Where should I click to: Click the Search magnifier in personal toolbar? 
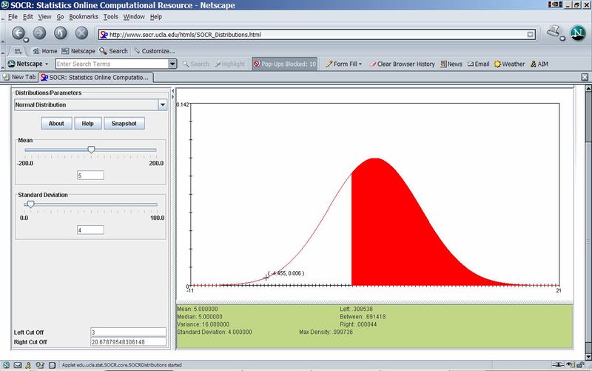click(x=113, y=51)
